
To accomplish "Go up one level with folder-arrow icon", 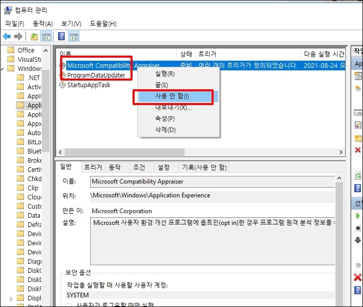I will pyautogui.click(x=34, y=36).
